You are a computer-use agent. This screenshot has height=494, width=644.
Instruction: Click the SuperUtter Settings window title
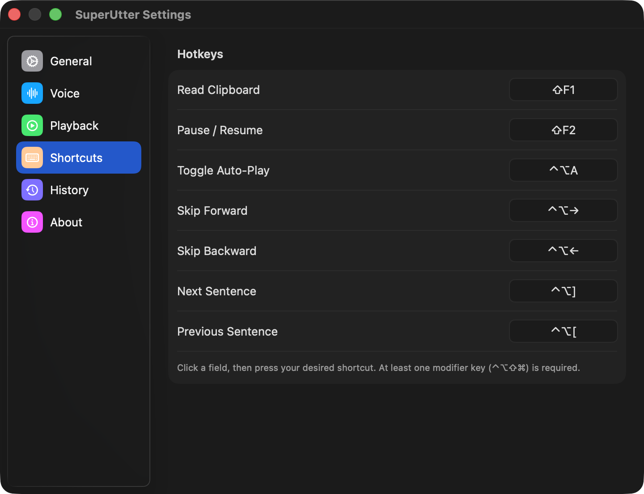pyautogui.click(x=133, y=15)
